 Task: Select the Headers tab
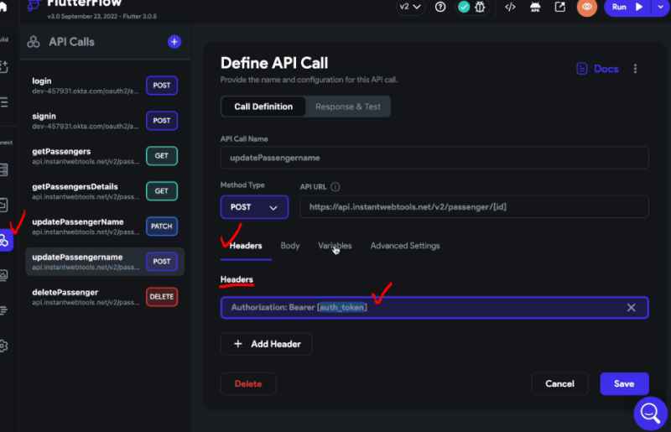coord(246,246)
